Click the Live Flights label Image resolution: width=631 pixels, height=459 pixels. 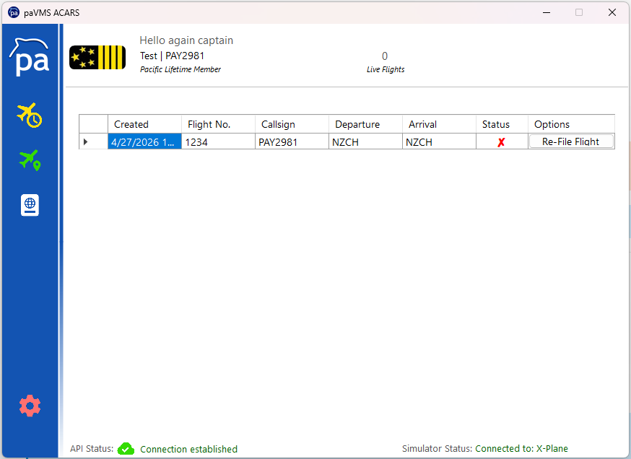point(386,69)
